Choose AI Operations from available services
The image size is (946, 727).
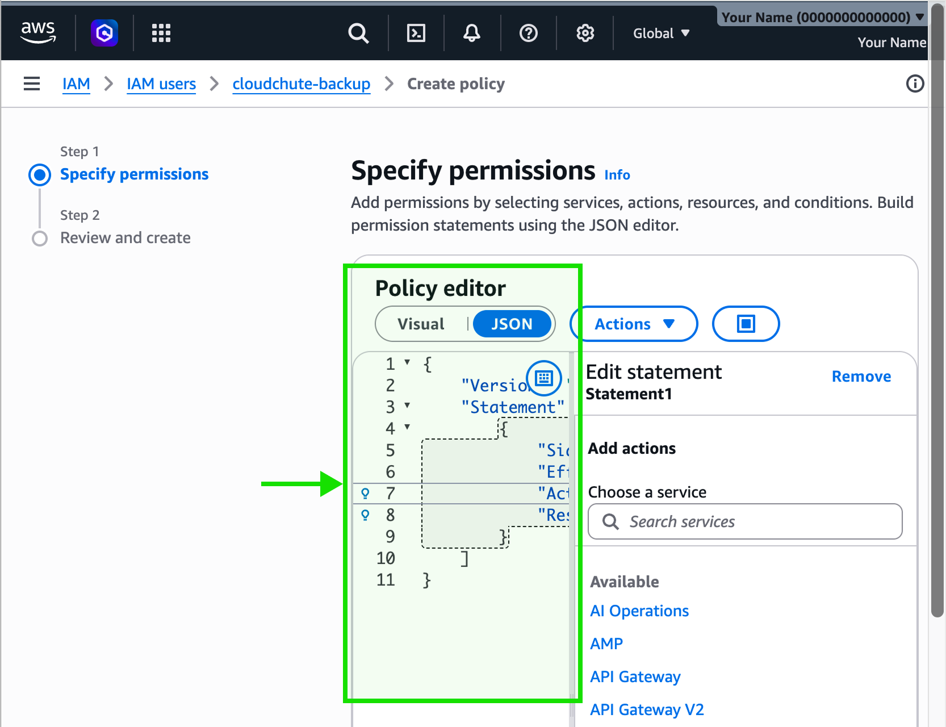tap(639, 611)
